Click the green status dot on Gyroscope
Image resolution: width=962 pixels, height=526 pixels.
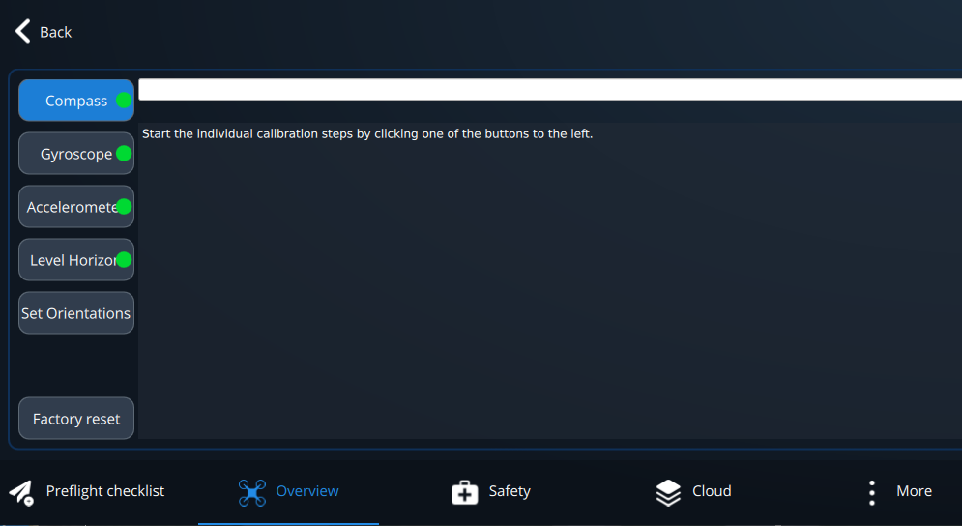point(124,154)
